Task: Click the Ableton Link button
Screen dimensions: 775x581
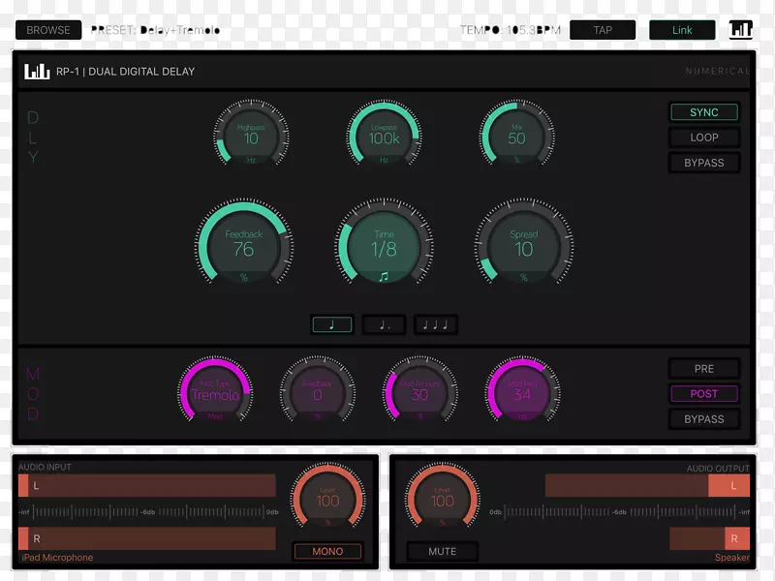Action: [682, 30]
